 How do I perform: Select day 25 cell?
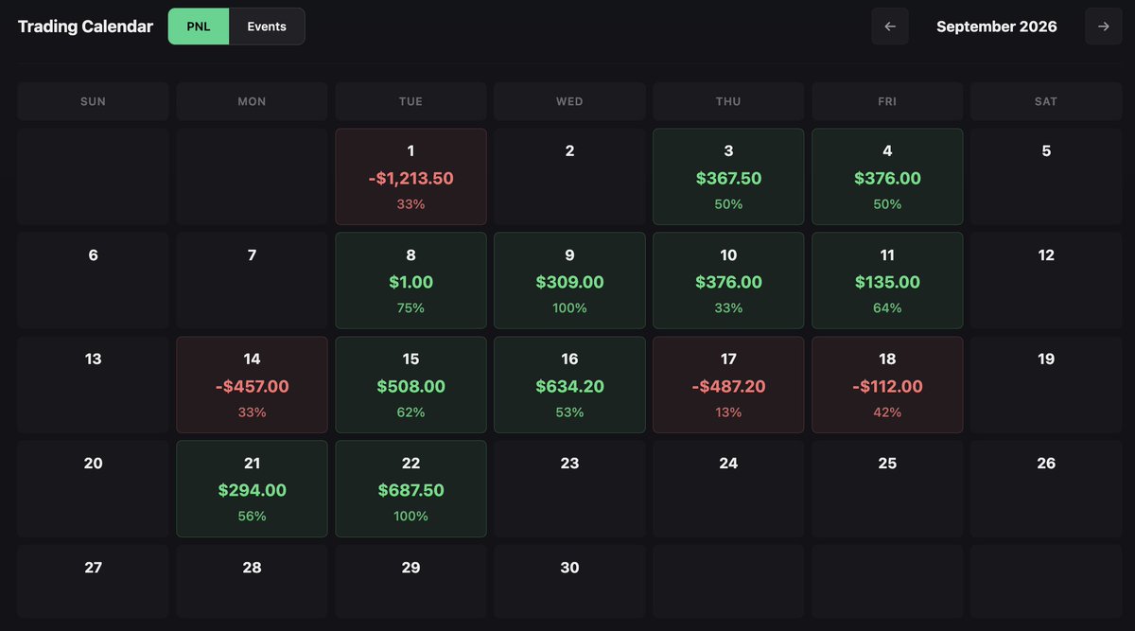point(887,489)
